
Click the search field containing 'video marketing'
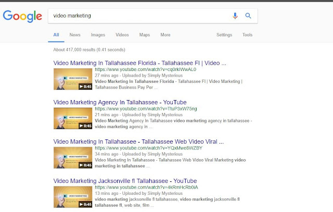tap(139, 16)
